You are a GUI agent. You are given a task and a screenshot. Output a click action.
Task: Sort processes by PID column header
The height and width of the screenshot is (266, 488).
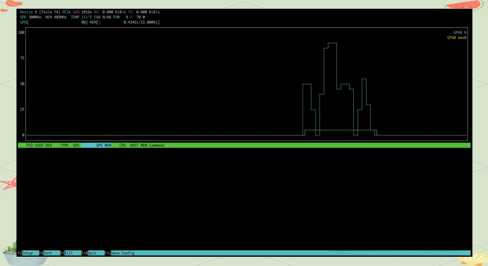[29, 145]
